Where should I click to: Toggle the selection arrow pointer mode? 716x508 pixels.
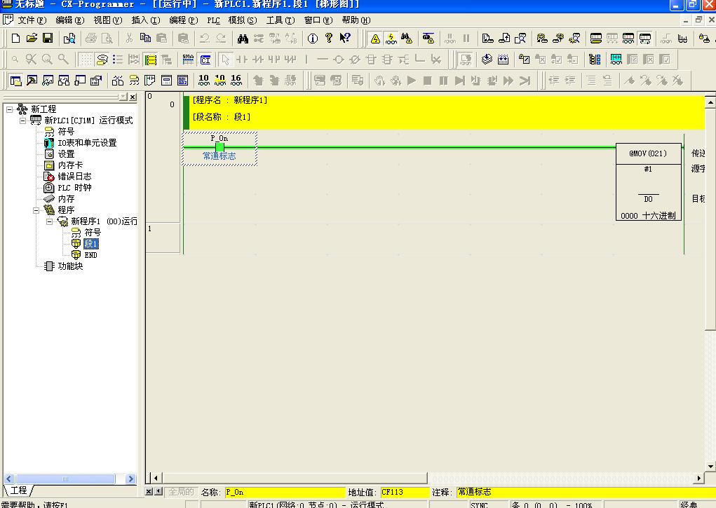coord(225,60)
